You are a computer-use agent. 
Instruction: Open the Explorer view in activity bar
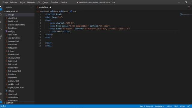click(x=1, y=7)
